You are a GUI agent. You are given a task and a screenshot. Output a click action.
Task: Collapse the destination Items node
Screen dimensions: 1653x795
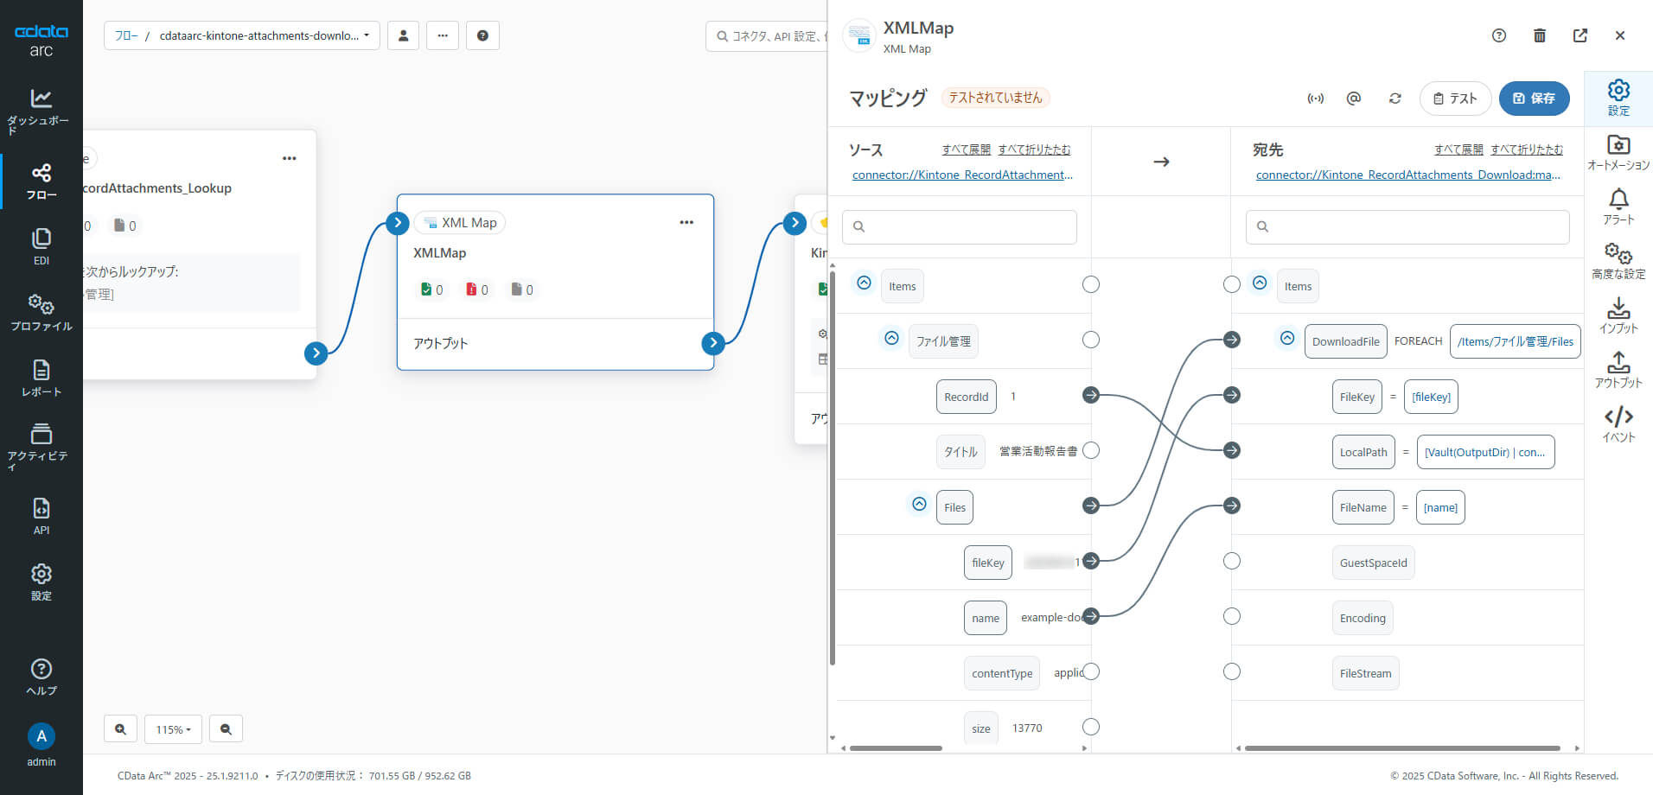pos(1260,283)
